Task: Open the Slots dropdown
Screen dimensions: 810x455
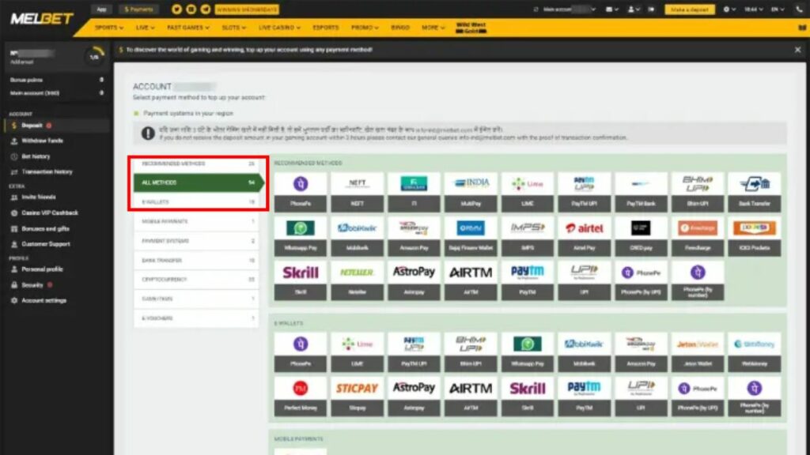Action: click(x=233, y=28)
